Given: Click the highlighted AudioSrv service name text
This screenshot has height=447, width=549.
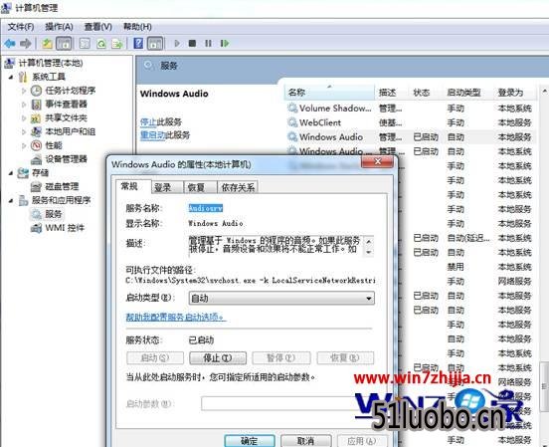Looking at the screenshot, I should [206, 208].
